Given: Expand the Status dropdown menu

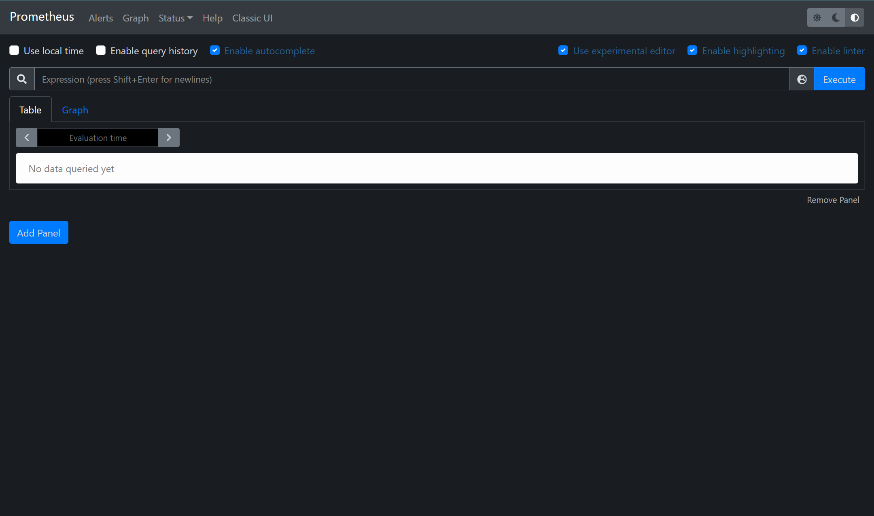Looking at the screenshot, I should pos(175,18).
